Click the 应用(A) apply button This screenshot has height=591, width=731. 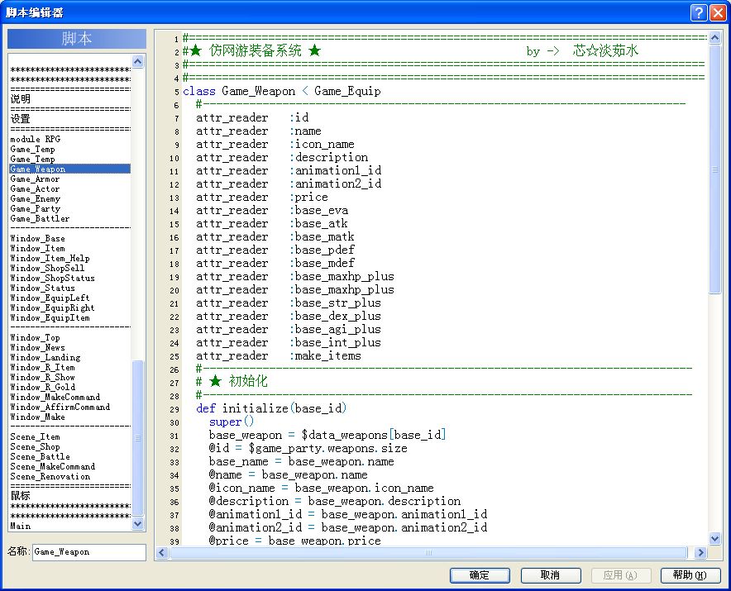pos(620,575)
